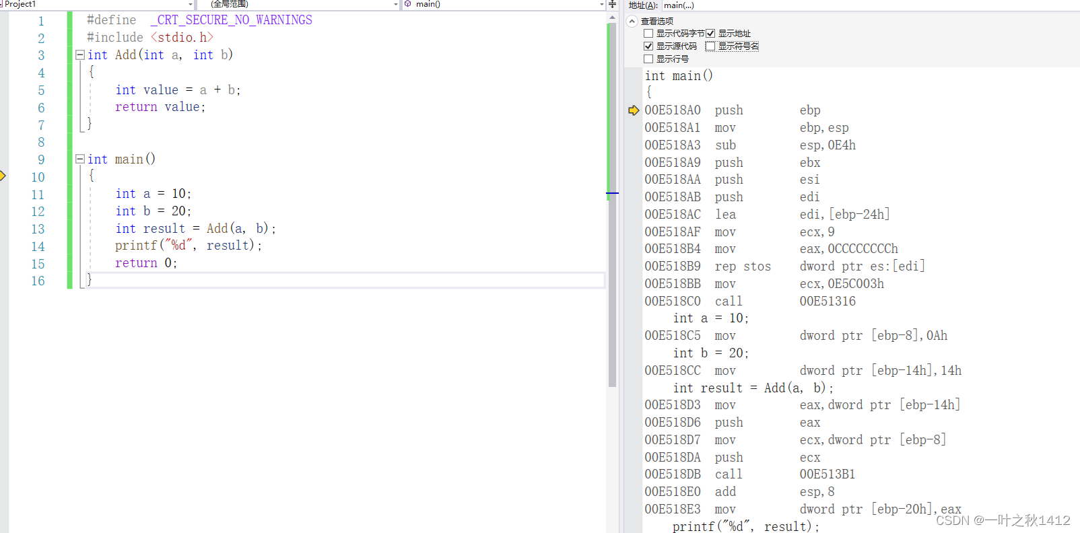Click disassembly line 00E518E3 mov [ebp-20h],eax
This screenshot has height=533, width=1080.
[x=803, y=509]
